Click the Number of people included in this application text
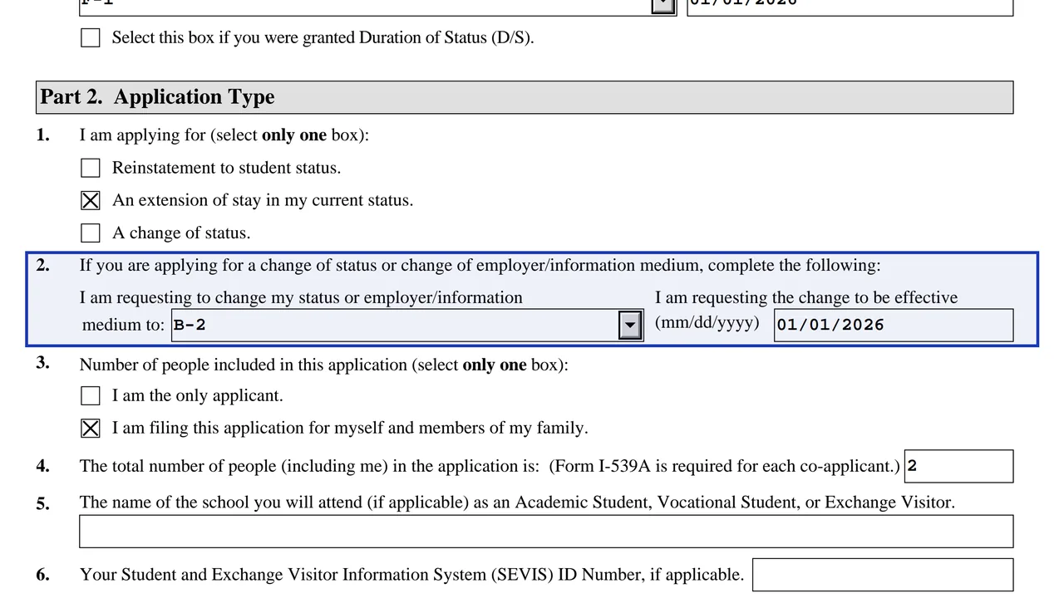Viewport: 1064px width, 598px height. 324,365
